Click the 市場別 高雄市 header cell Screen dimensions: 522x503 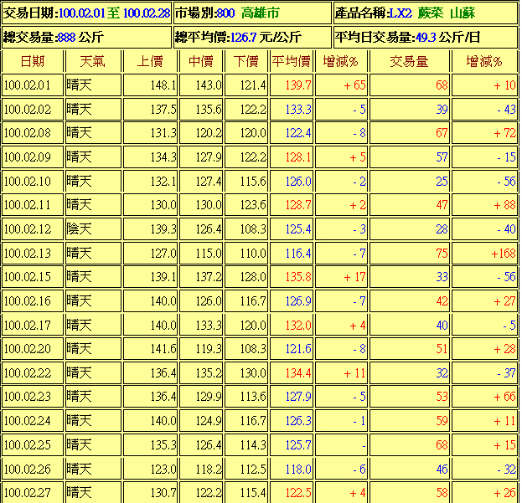(x=252, y=13)
